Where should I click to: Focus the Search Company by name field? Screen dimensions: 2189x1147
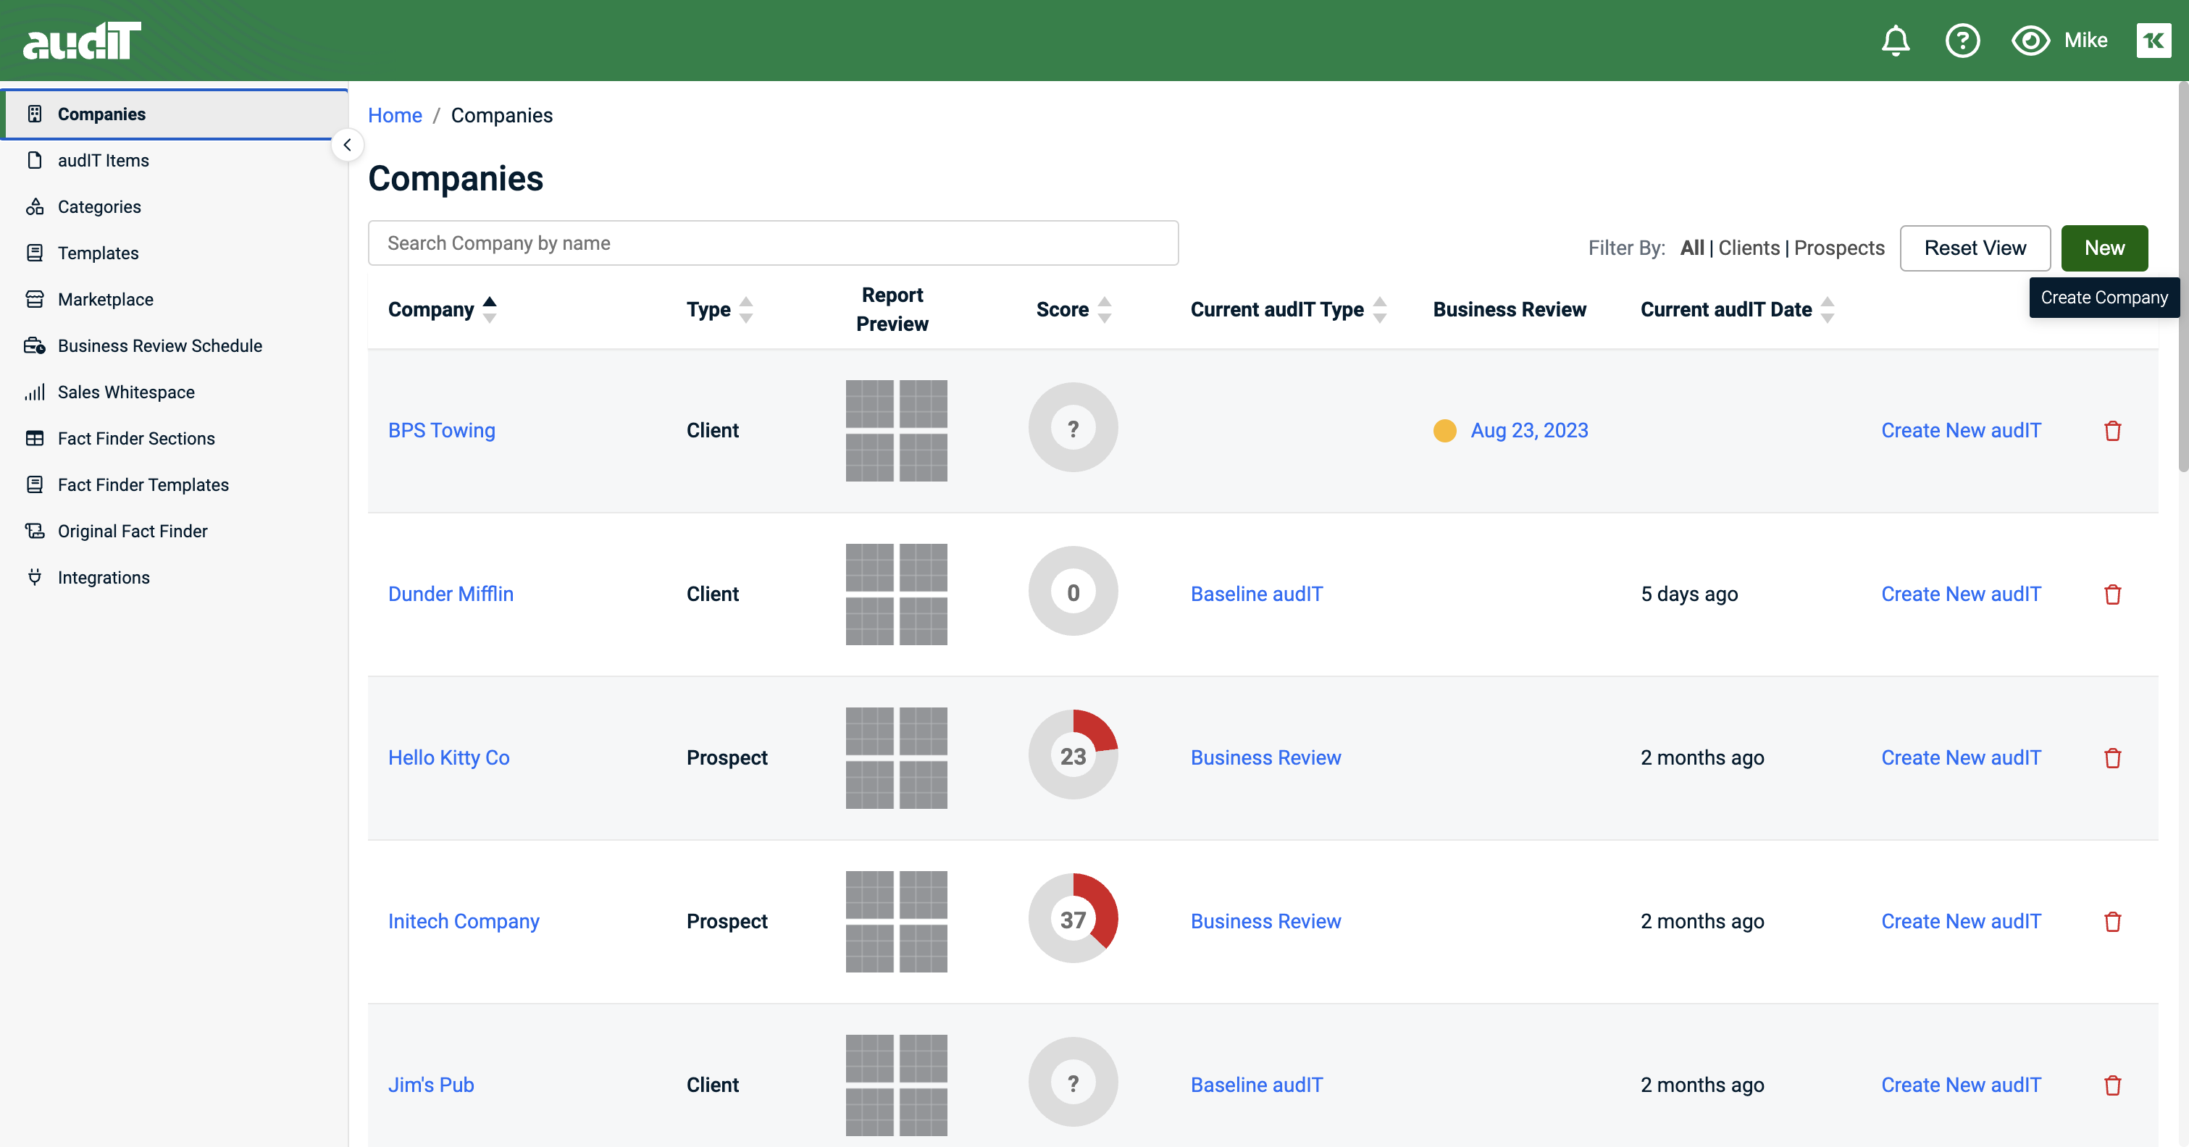772,243
